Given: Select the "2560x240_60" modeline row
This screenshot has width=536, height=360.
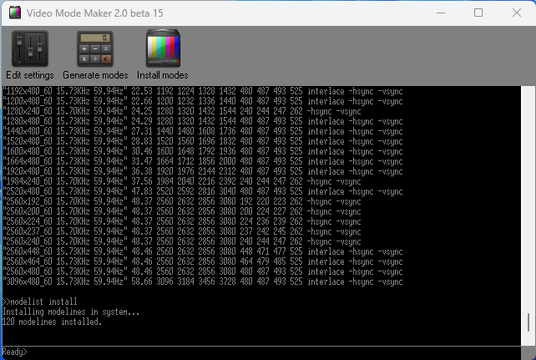Looking at the screenshot, I should [182, 241].
